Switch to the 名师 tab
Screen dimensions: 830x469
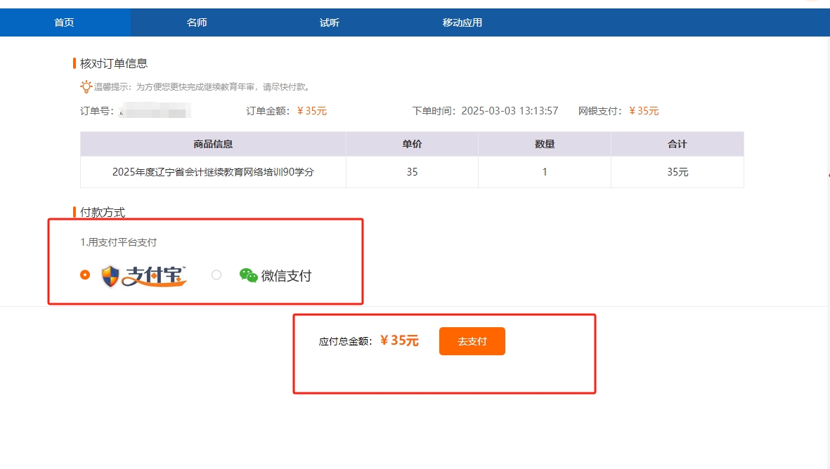(197, 22)
